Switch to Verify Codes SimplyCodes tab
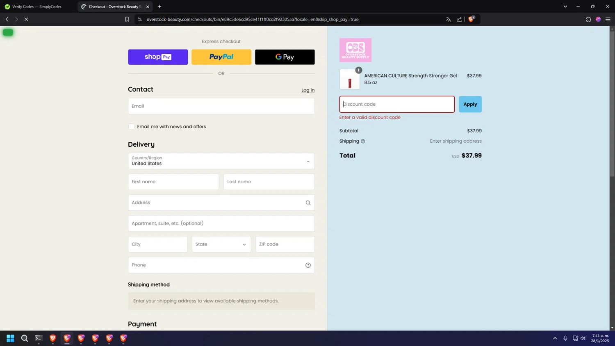This screenshot has height=346, width=615. tap(37, 7)
